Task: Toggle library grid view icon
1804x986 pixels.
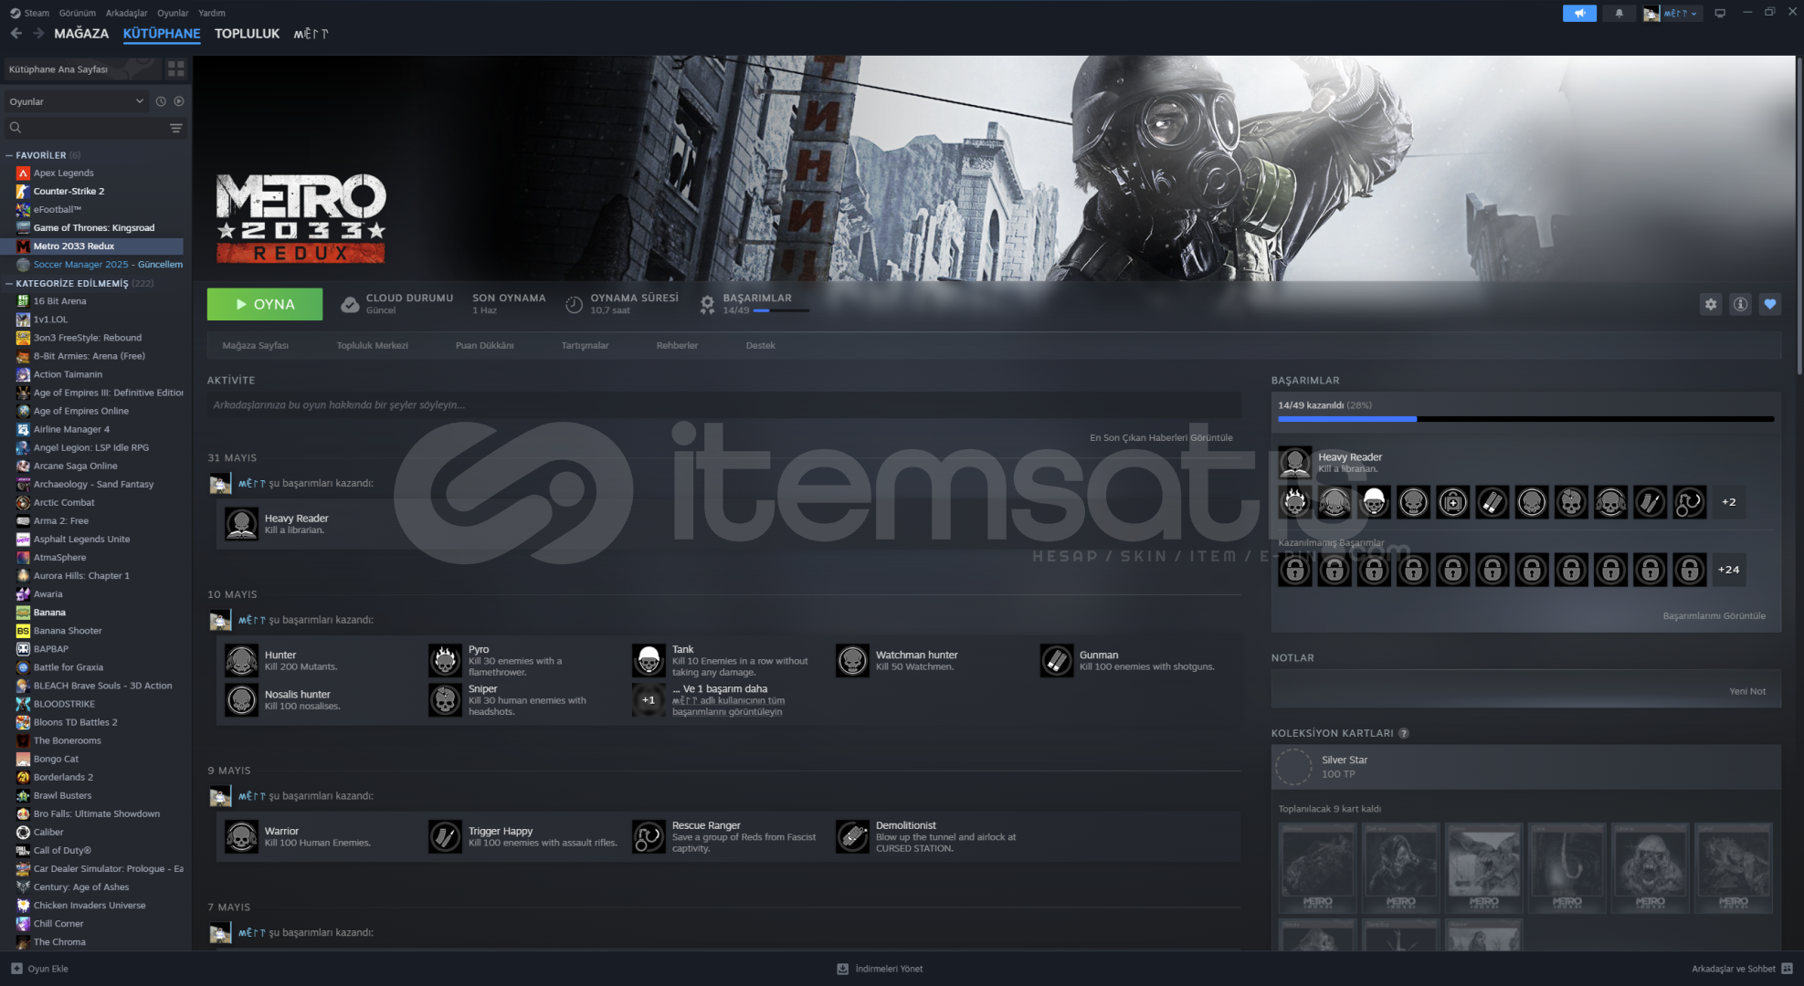Action: pyautogui.click(x=176, y=69)
